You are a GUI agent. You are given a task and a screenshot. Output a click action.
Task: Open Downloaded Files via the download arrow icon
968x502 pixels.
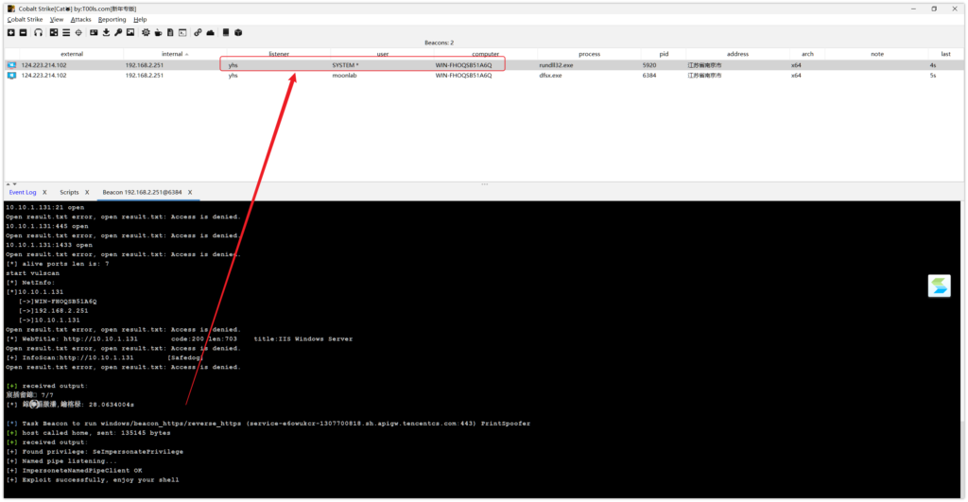pyautogui.click(x=106, y=33)
